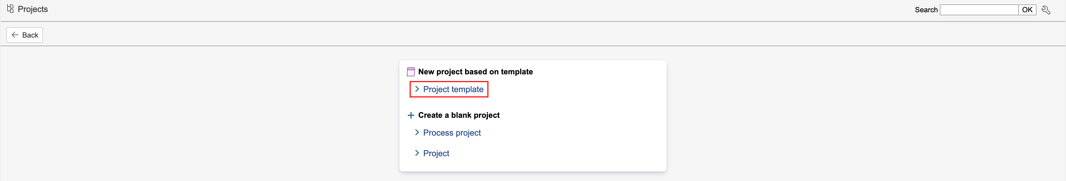Click the Projects page title
Viewport: 1066px width, 181px height.
coord(33,9)
